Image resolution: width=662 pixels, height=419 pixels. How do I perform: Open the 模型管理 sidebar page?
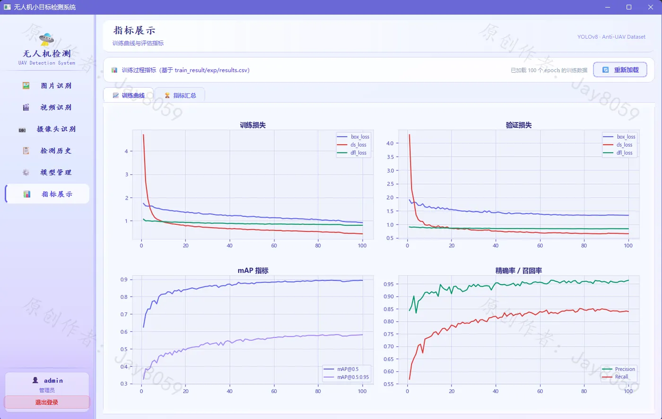47,172
